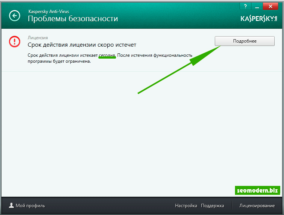The image size is (284, 215).
Task: Open Настройка in the bottom bar
Action: (186, 206)
